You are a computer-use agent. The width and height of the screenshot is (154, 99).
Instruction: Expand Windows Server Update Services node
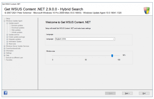pos(4,46)
